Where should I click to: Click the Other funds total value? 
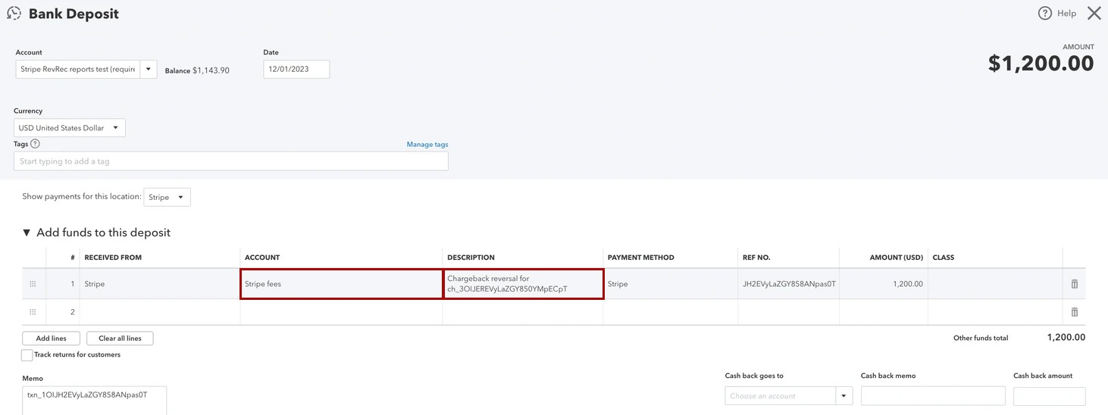[x=1066, y=338]
